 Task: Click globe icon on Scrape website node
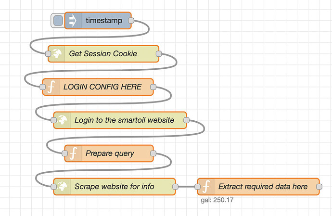(x=62, y=187)
